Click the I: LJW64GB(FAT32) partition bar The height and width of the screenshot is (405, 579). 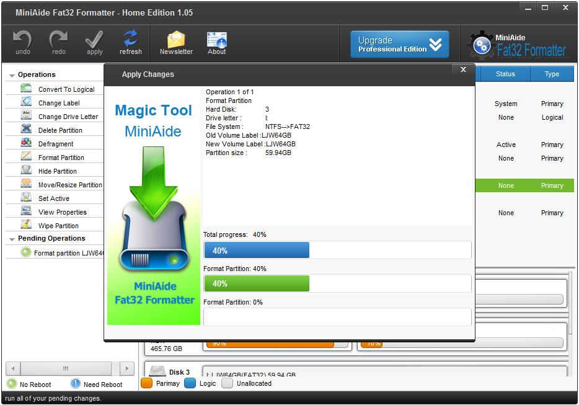384,372
